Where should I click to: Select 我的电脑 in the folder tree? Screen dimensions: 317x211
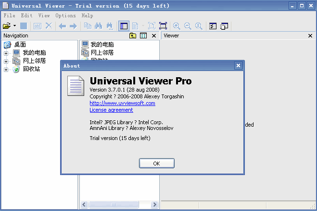click(x=34, y=53)
